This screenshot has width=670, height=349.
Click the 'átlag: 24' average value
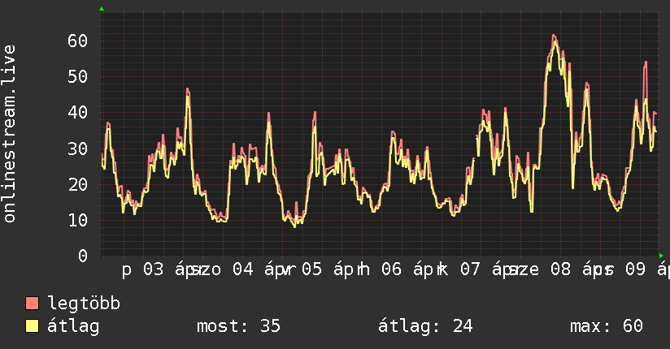click(x=425, y=326)
